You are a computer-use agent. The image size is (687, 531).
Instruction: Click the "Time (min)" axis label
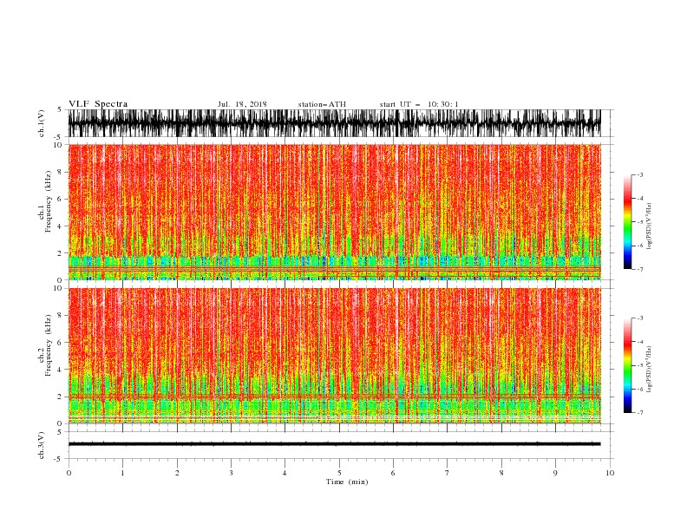tap(347, 482)
